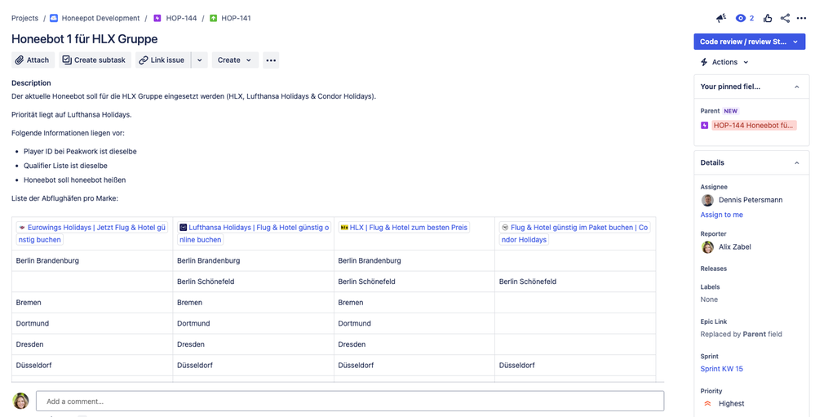The height and width of the screenshot is (417, 815).
Task: Open the dropdown arrow next to Link issue
Action: [x=200, y=60]
